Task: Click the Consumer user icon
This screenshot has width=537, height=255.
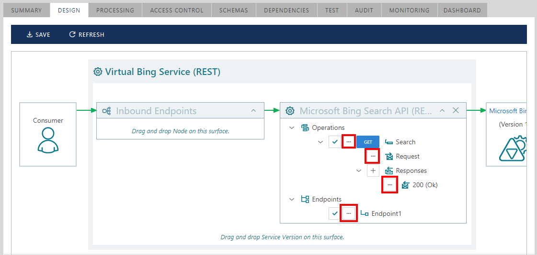Action: (48, 140)
